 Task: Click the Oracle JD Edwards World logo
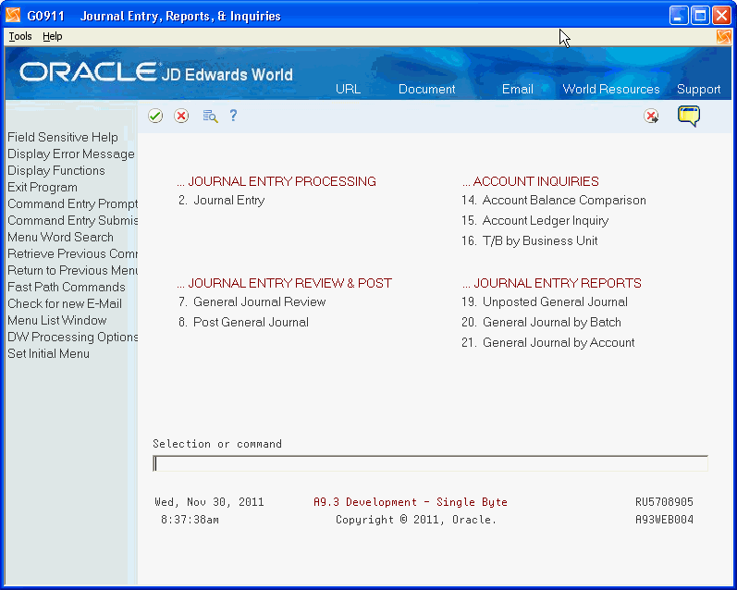click(156, 72)
